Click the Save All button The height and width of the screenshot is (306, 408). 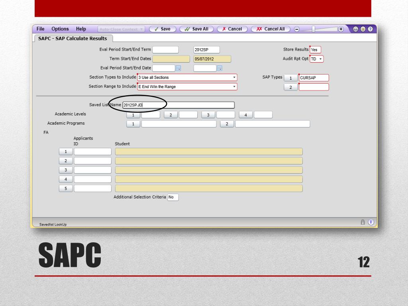[x=196, y=29]
